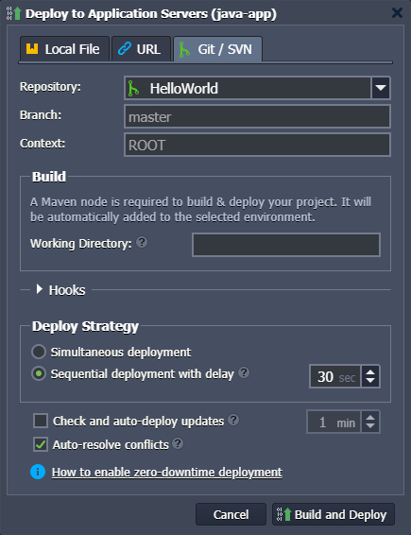Click the green Git branch icon in Repository field
Image resolution: width=411 pixels, height=535 pixels.
tap(133, 88)
